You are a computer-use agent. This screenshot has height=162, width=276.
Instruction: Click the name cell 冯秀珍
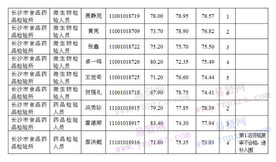coord(93,108)
